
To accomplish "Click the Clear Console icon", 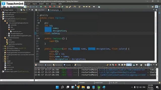I will (x=119, y=65).
